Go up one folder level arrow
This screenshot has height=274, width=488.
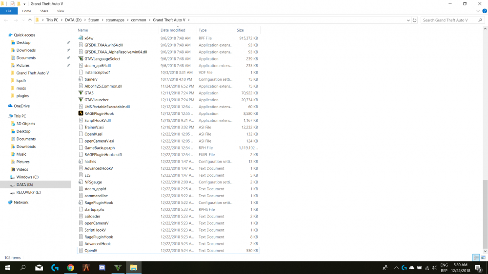30,20
